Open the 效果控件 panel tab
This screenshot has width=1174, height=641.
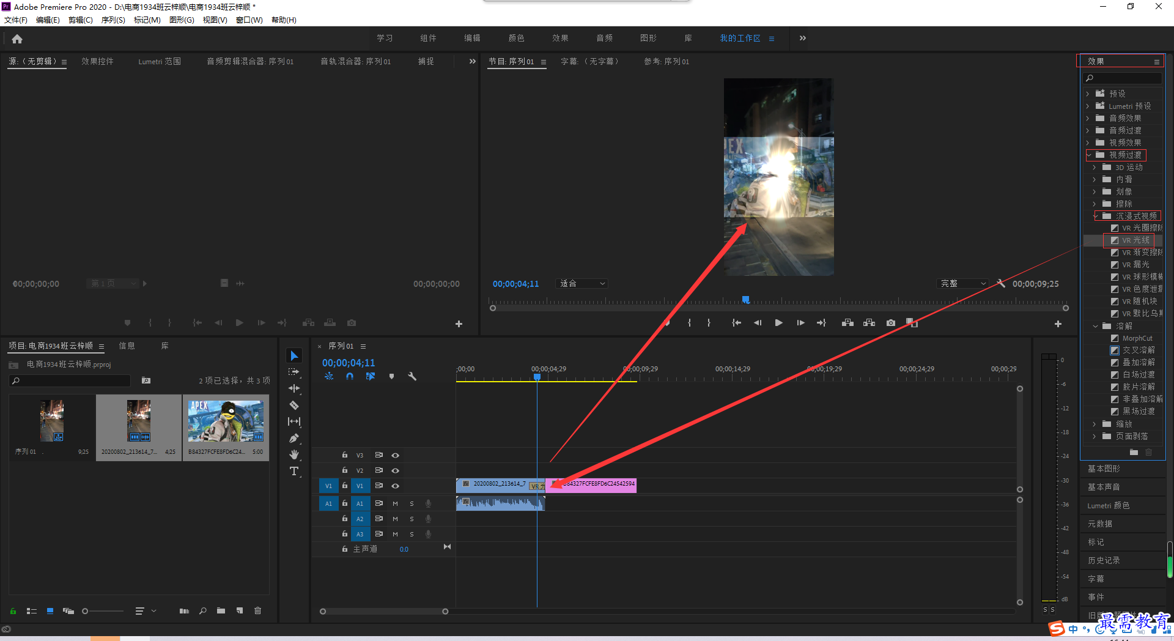pyautogui.click(x=97, y=62)
